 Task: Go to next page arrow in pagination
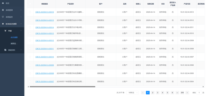[x=187, y=93]
